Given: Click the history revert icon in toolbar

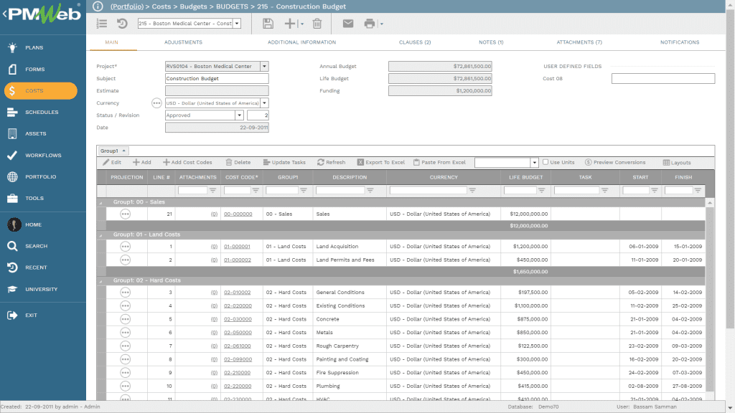Looking at the screenshot, I should click(x=122, y=24).
